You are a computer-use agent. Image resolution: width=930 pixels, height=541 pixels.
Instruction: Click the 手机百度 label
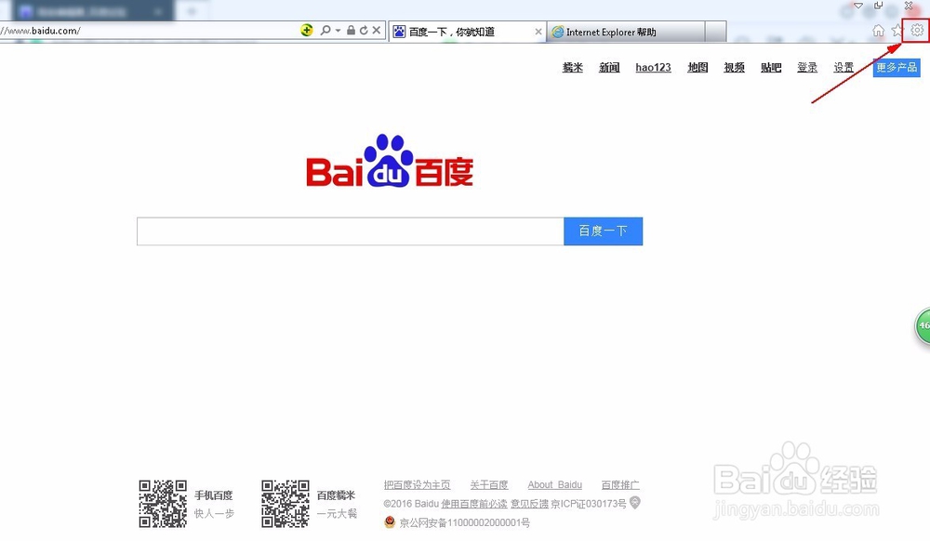click(x=214, y=495)
